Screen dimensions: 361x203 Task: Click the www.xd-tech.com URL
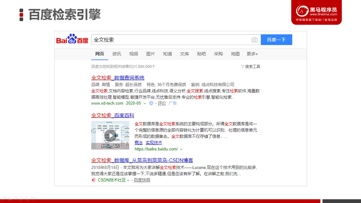(x=107, y=103)
